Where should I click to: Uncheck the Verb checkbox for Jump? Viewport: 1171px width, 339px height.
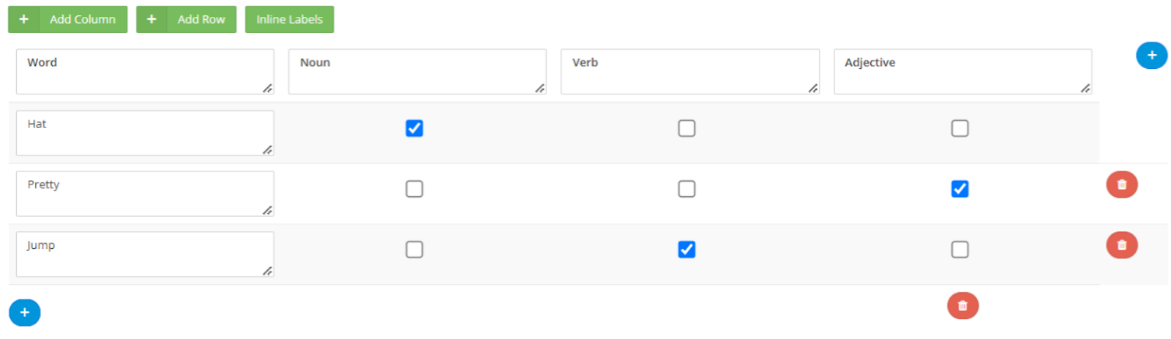click(686, 250)
